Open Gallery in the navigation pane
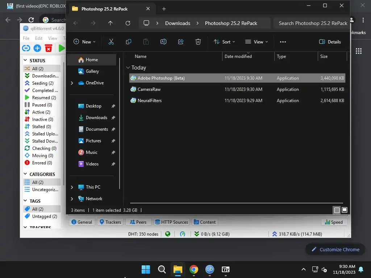 point(92,71)
